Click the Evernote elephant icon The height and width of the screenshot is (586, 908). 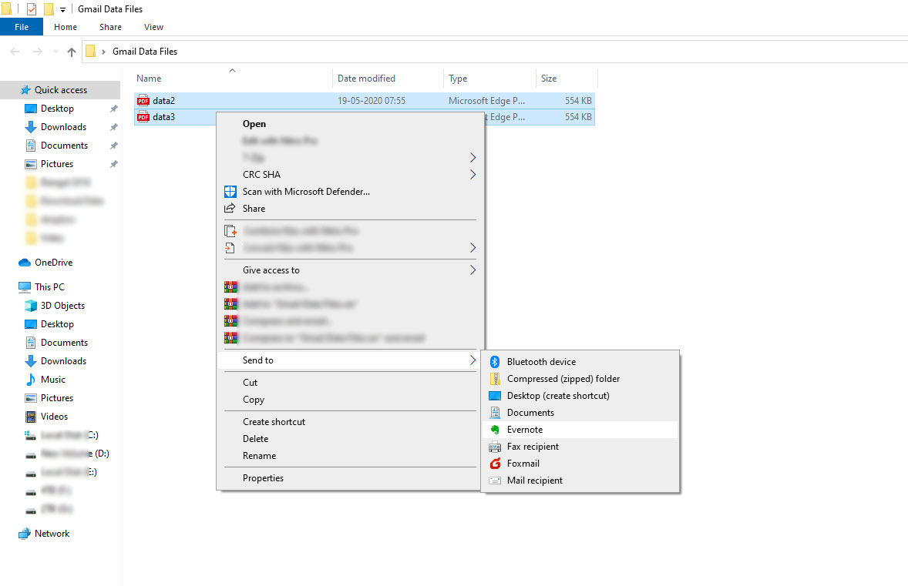(495, 430)
